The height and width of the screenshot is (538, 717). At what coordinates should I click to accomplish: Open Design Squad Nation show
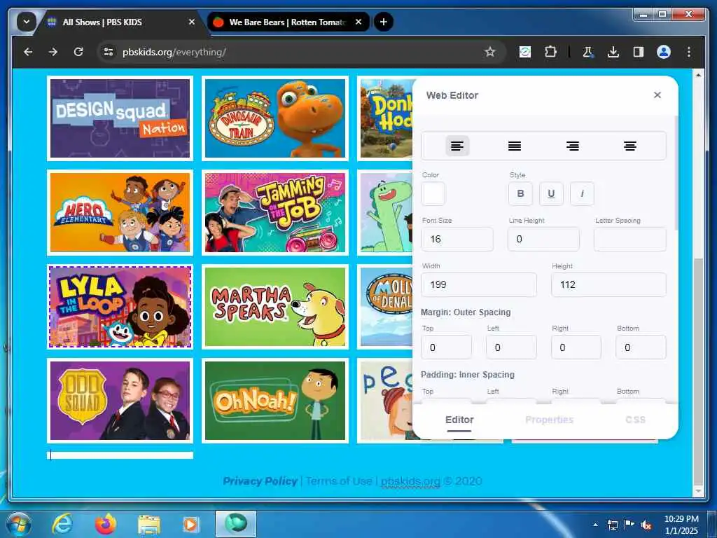(120, 118)
